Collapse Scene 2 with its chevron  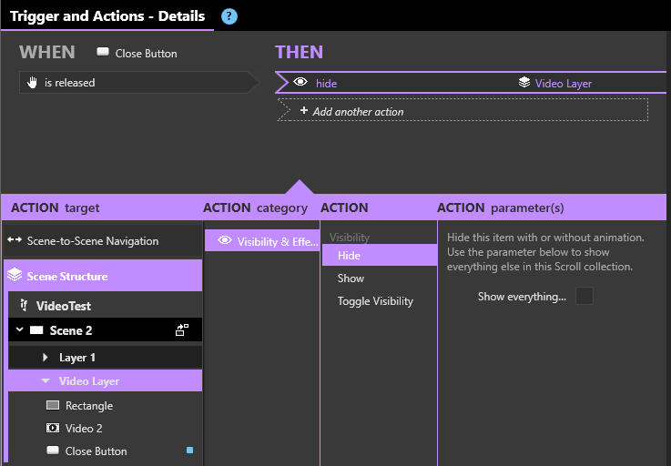pos(19,329)
